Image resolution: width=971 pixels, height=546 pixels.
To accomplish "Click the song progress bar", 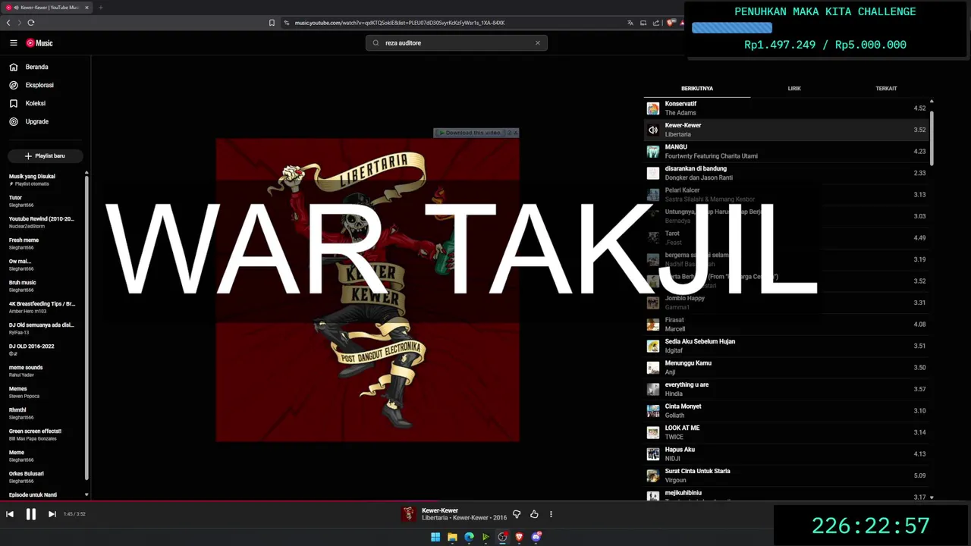I will click(x=485, y=500).
